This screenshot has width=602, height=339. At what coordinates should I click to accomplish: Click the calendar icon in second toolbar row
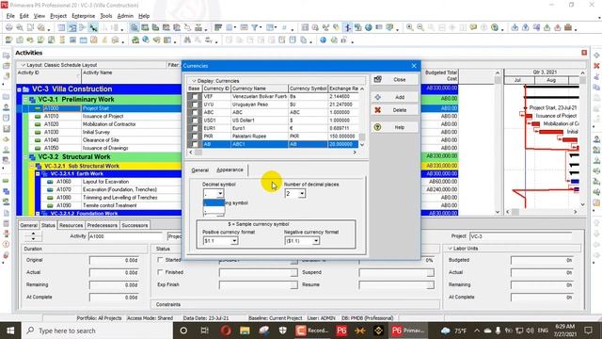click(84, 40)
